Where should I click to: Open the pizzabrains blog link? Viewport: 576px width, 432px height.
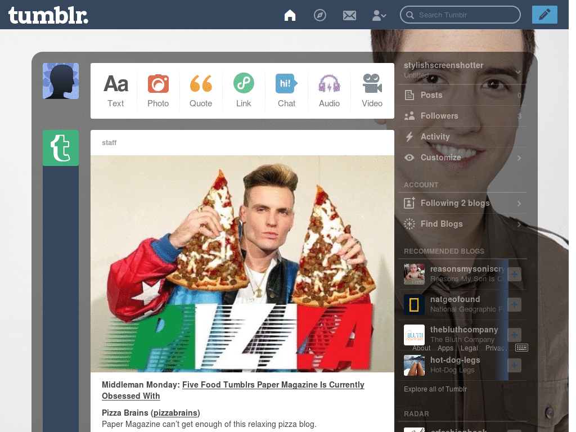(x=175, y=413)
